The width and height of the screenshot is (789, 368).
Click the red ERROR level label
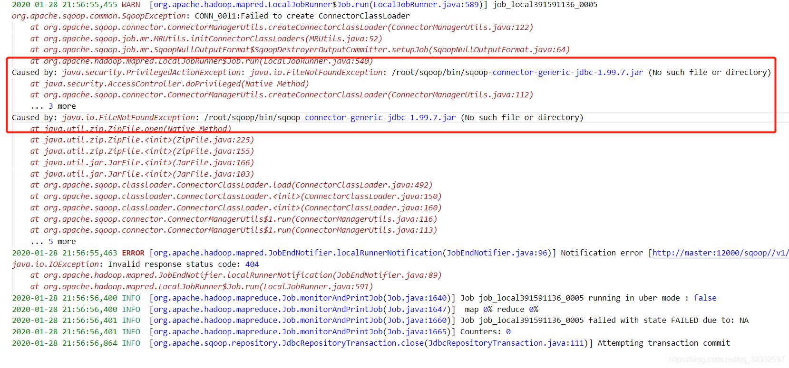[133, 253]
